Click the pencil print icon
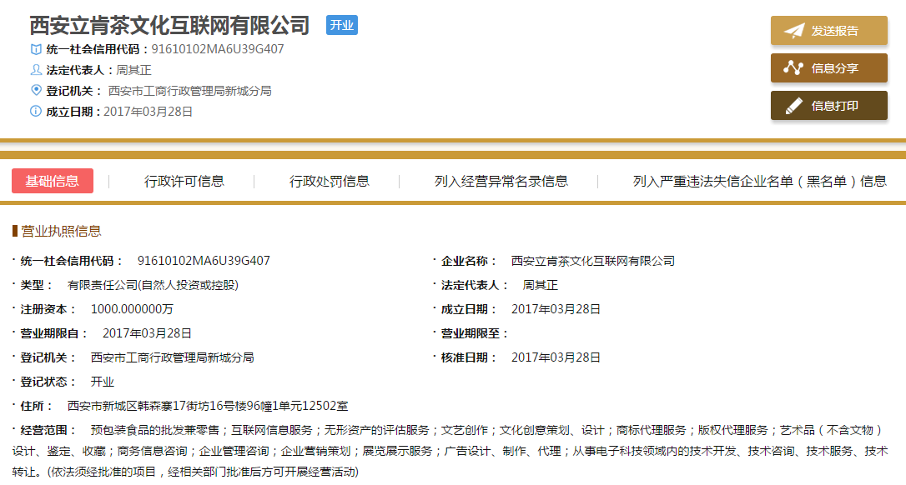Image resolution: width=906 pixels, height=485 pixels. tap(793, 106)
